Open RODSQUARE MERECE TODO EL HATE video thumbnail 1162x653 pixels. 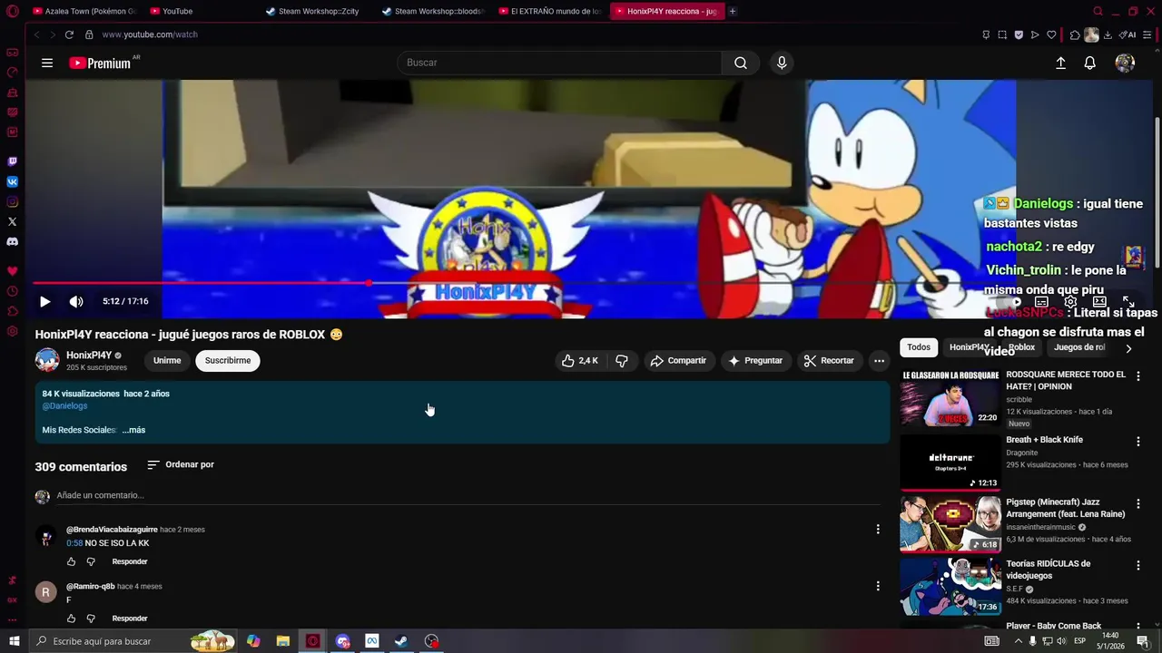point(950,397)
